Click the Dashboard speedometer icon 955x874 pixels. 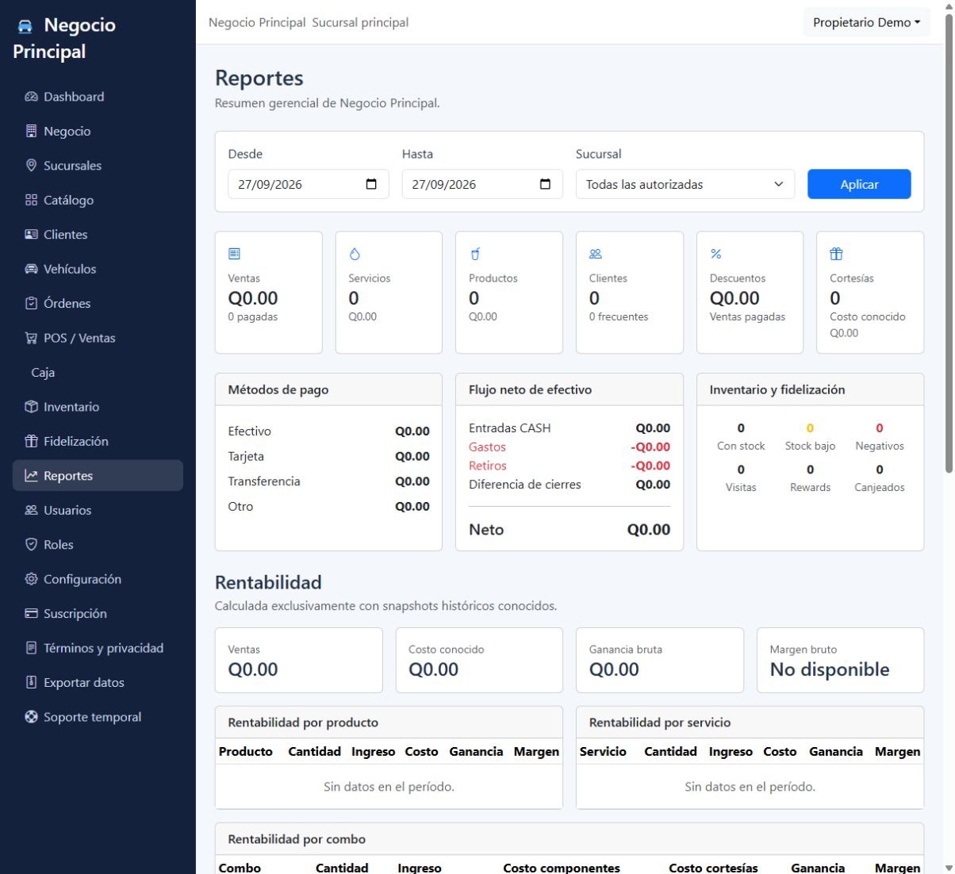click(31, 97)
